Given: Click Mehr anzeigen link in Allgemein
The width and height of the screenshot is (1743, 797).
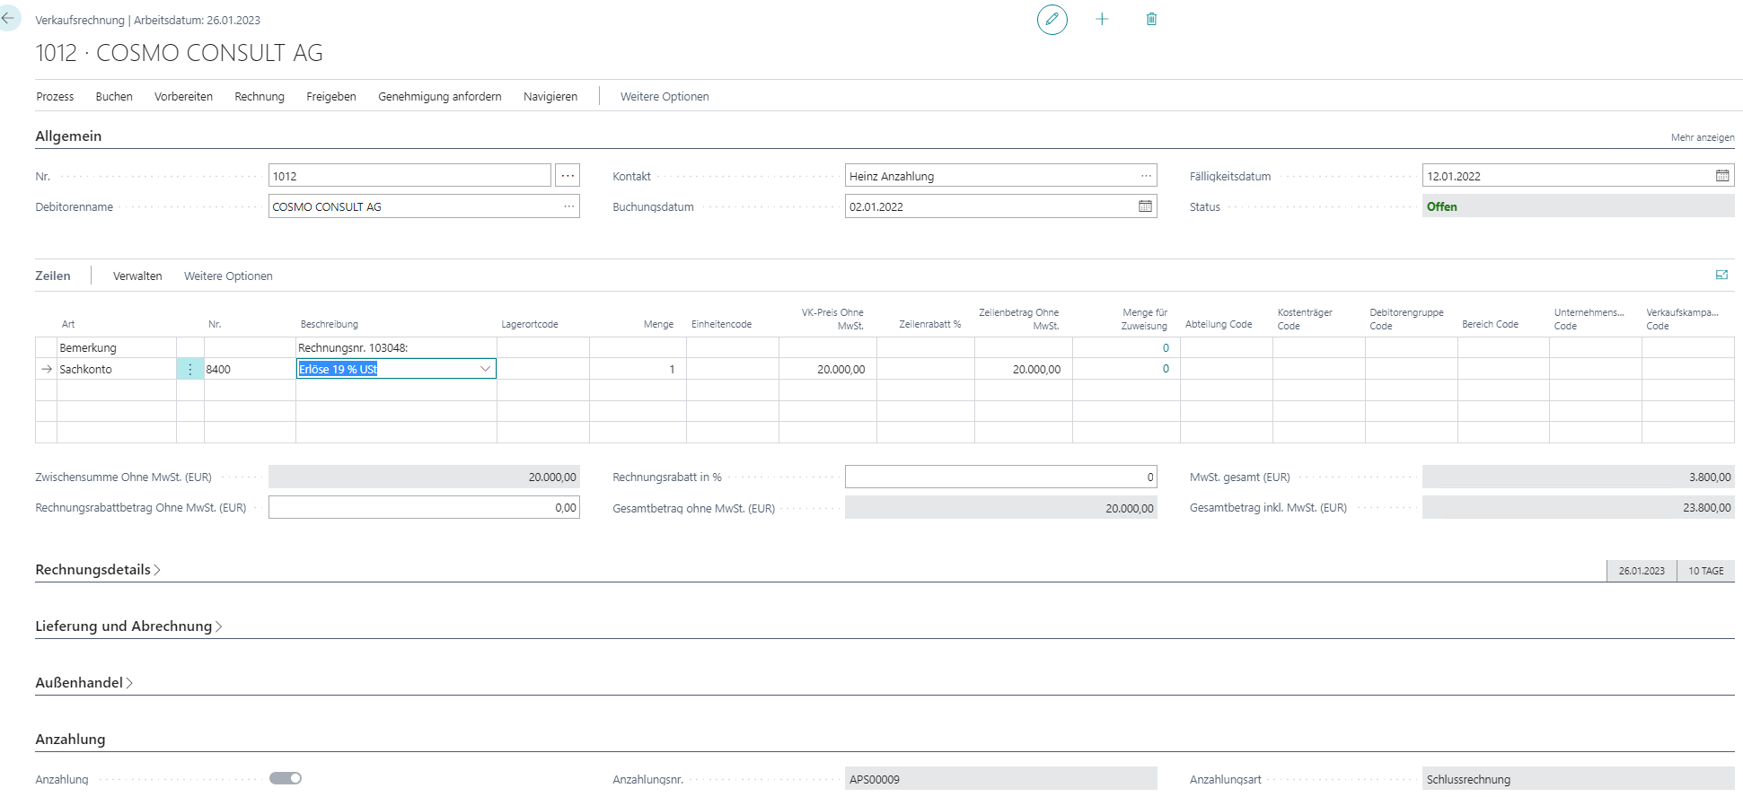Looking at the screenshot, I should click(x=1702, y=137).
